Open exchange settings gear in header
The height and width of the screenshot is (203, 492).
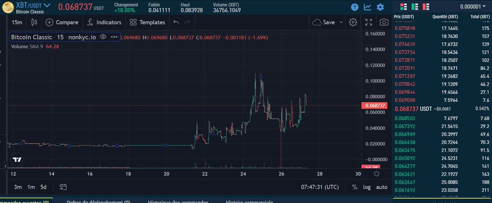[x=380, y=7]
